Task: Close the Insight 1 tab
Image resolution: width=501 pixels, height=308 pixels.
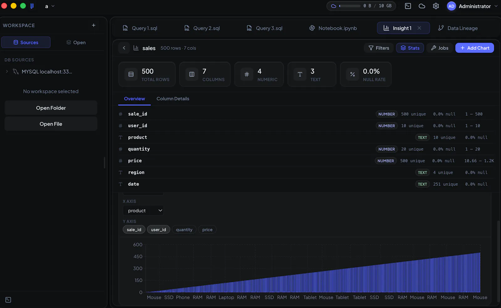Action: click(x=419, y=28)
